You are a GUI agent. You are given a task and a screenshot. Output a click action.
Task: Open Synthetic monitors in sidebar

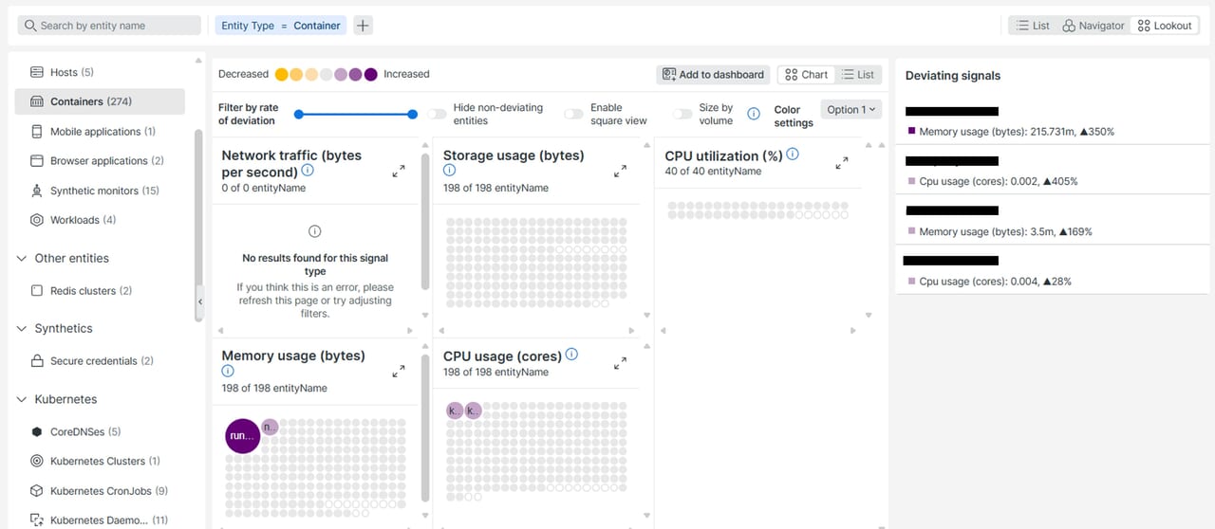103,191
